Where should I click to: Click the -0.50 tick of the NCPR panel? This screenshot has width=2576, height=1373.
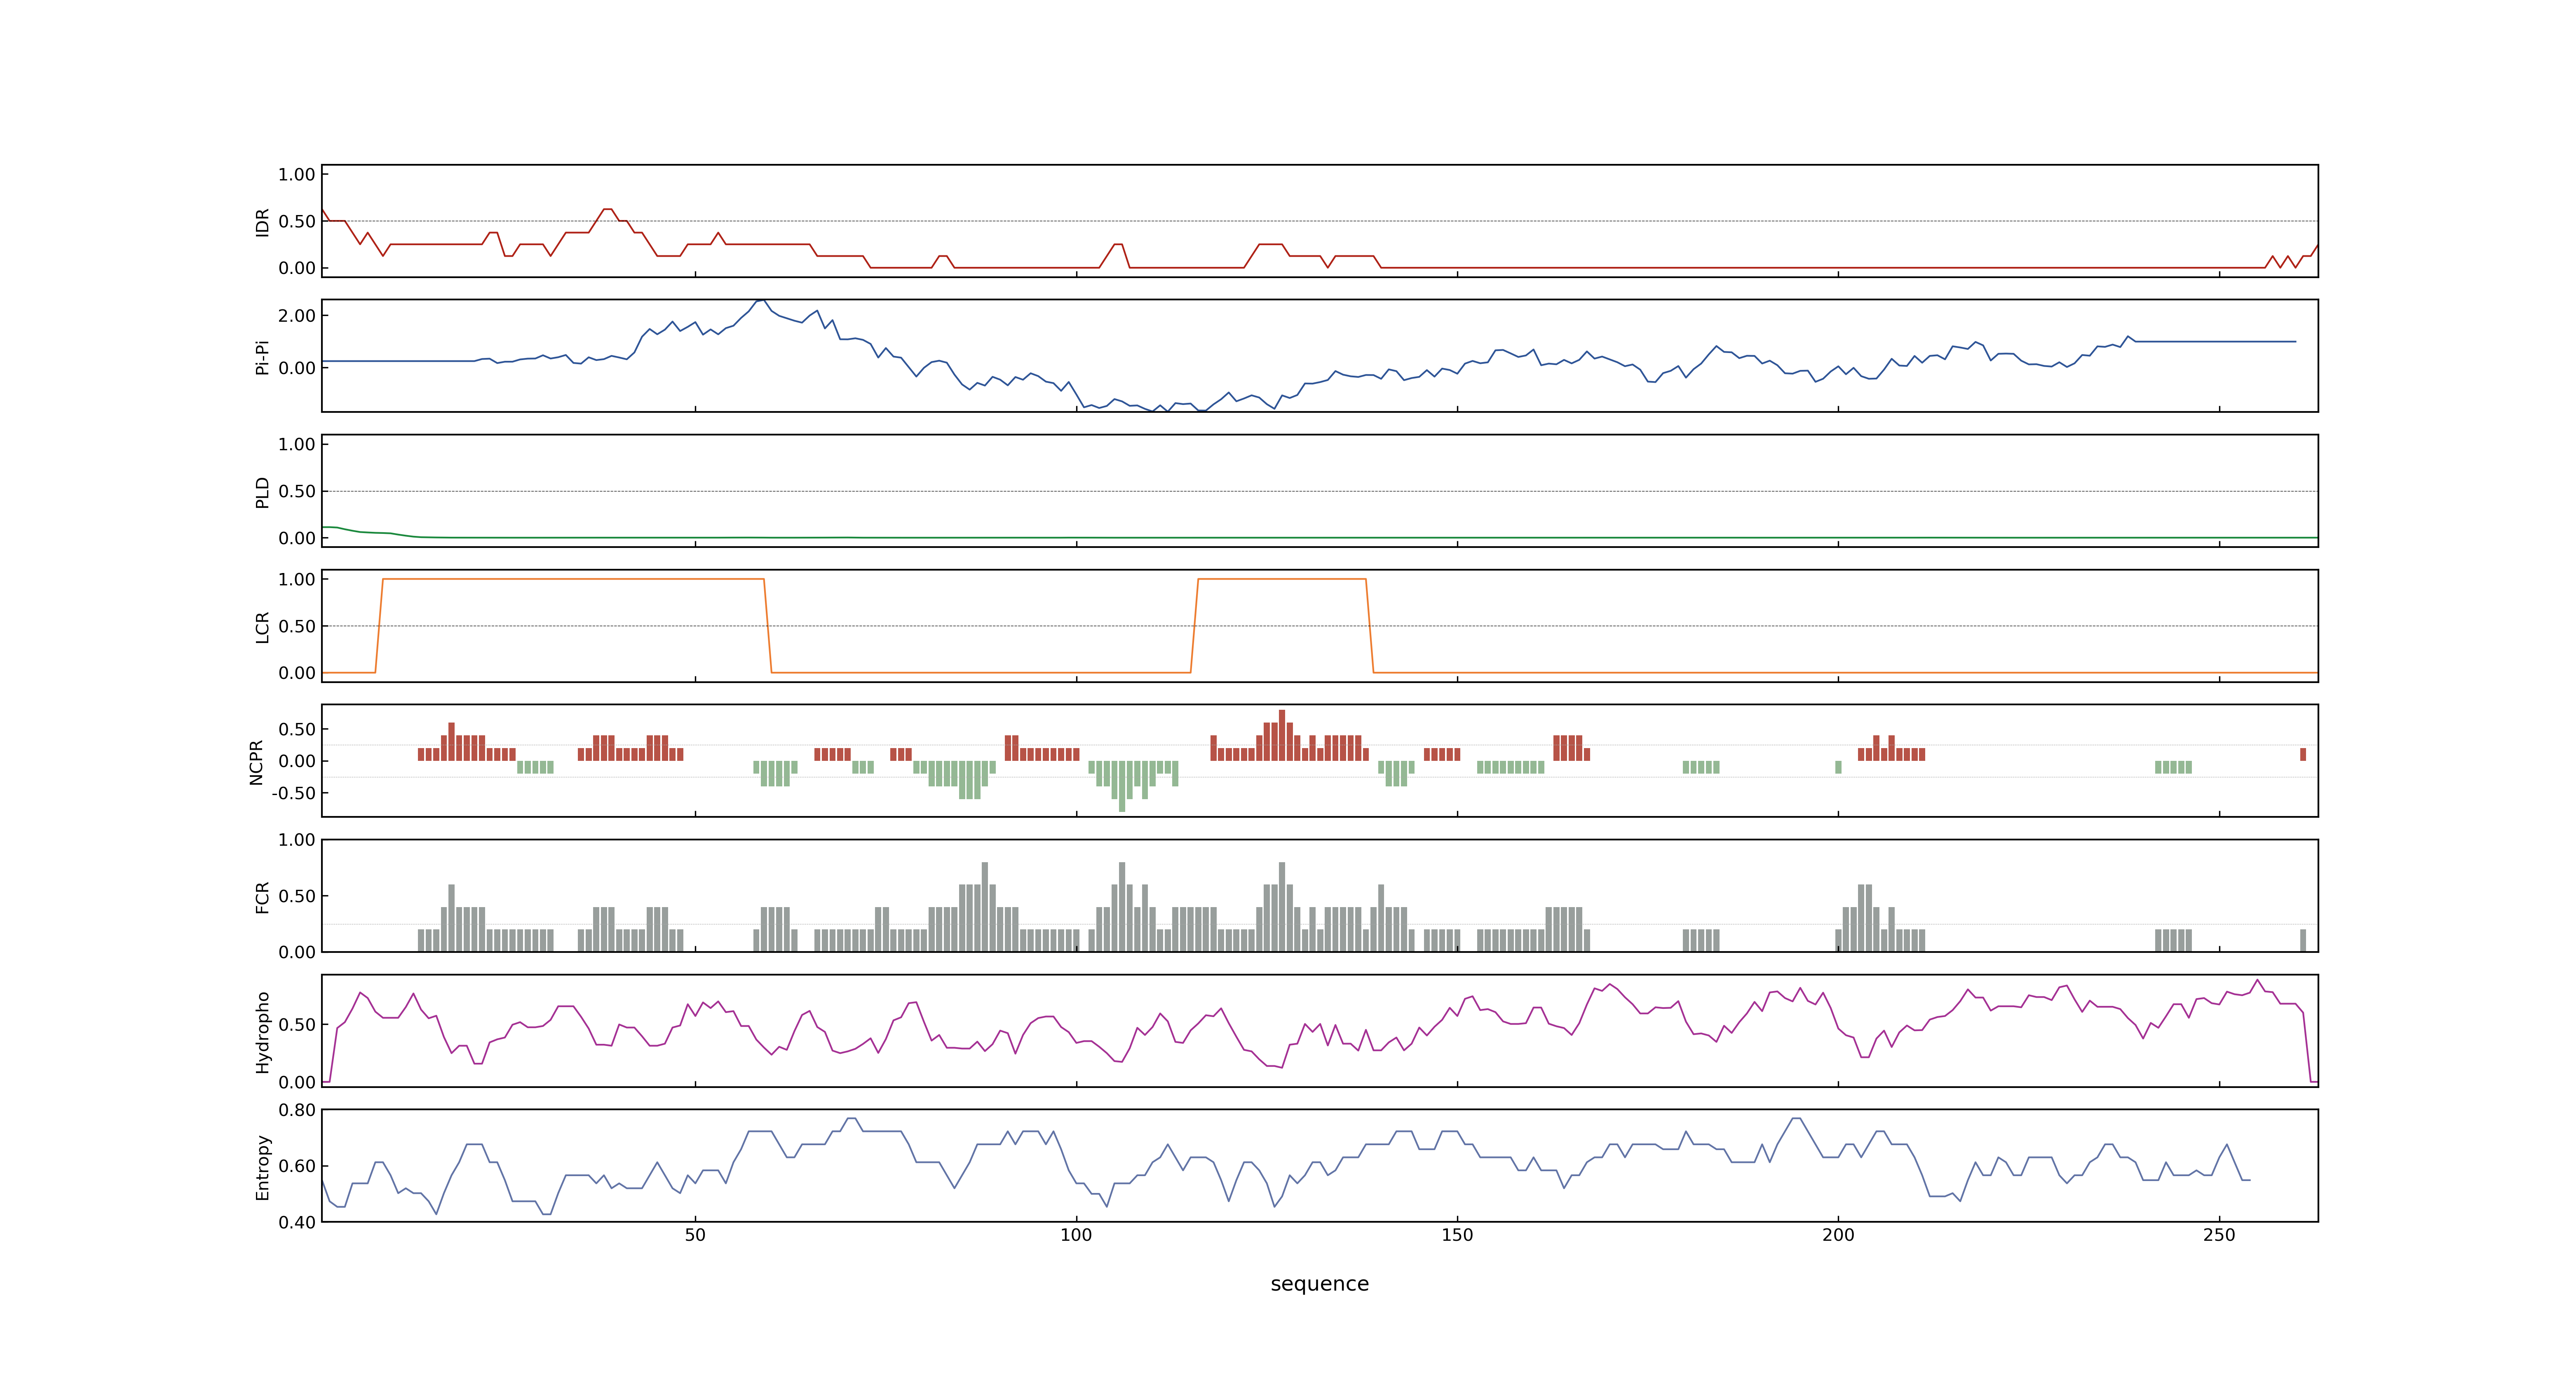click(x=293, y=793)
